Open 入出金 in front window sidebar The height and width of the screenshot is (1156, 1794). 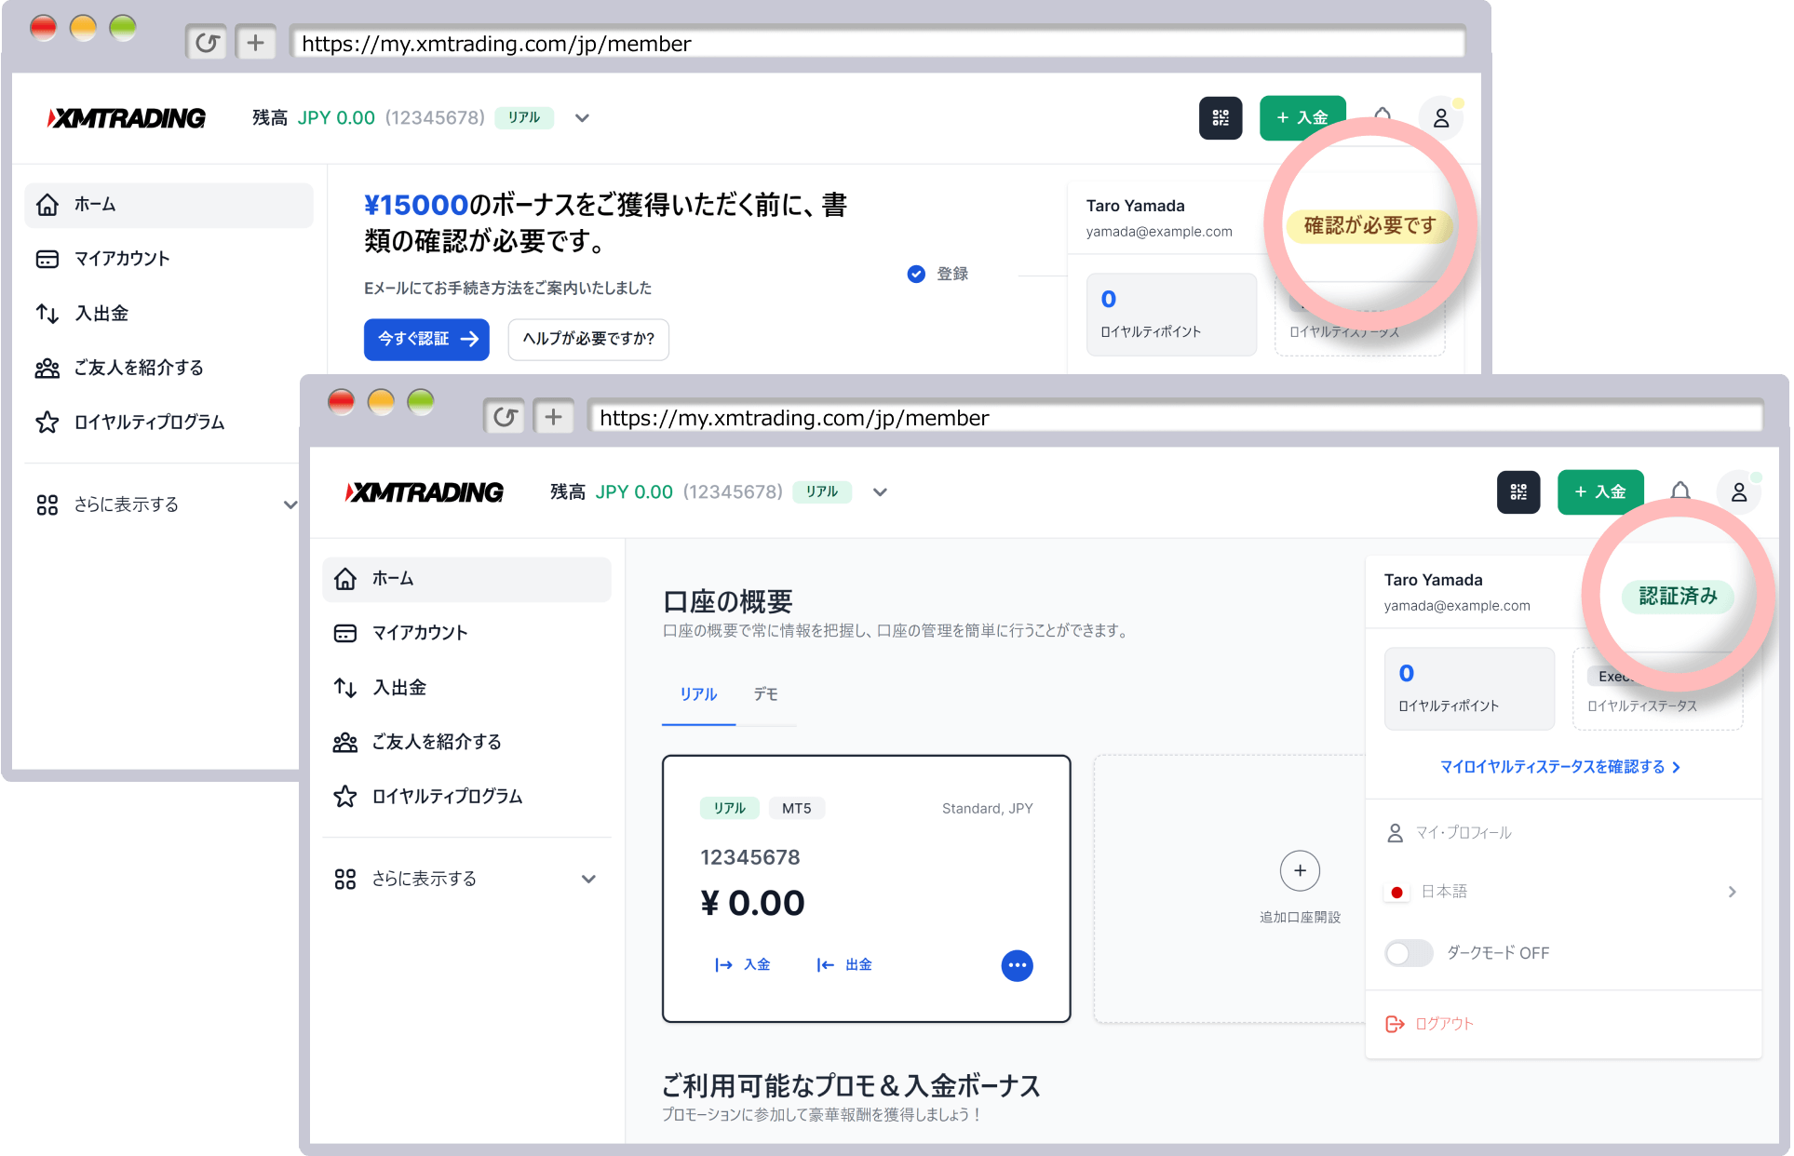pyautogui.click(x=466, y=688)
